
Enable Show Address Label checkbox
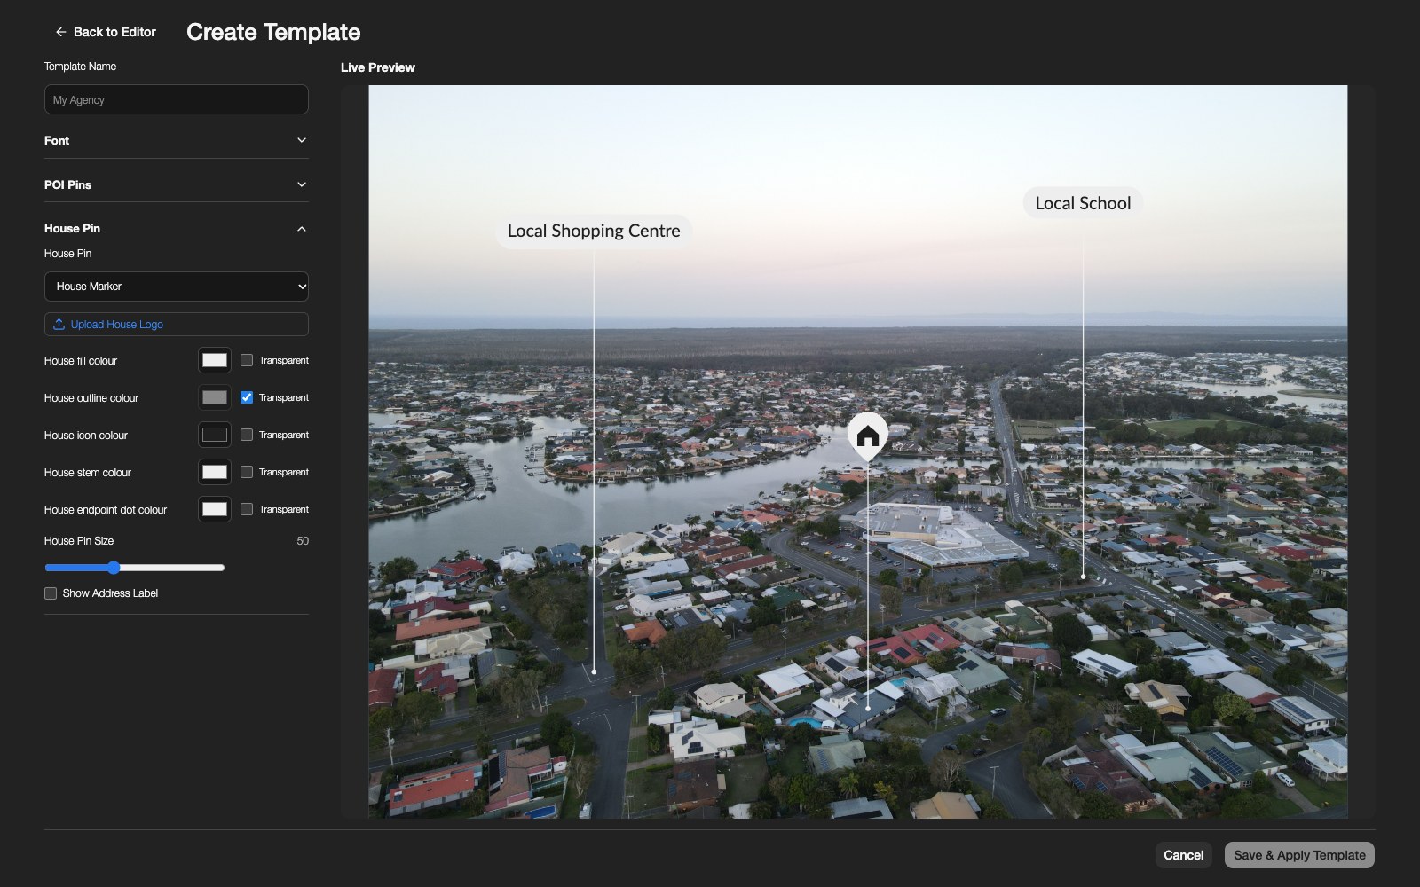(51, 593)
